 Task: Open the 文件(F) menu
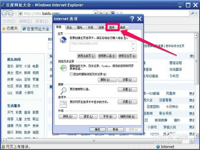pos(9,21)
